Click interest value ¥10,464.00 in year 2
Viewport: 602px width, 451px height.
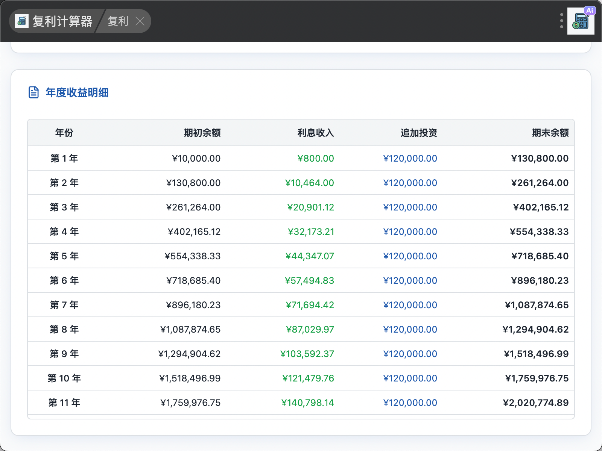click(309, 183)
